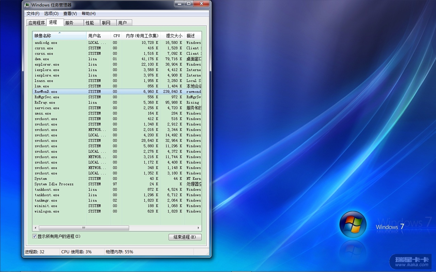Sort by 内存(专用工作集) column header

(142, 36)
